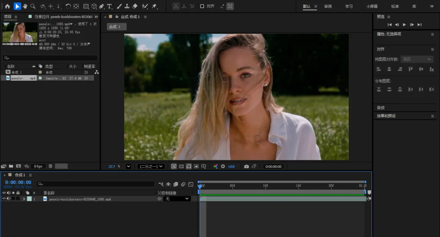Switch to the 学习 workspace

[349, 7]
